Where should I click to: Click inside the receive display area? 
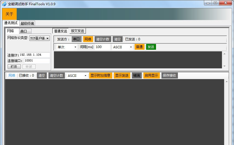pyautogui.click(x=114, y=112)
